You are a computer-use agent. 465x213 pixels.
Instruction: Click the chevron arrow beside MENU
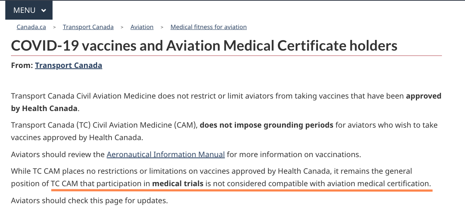pos(44,11)
